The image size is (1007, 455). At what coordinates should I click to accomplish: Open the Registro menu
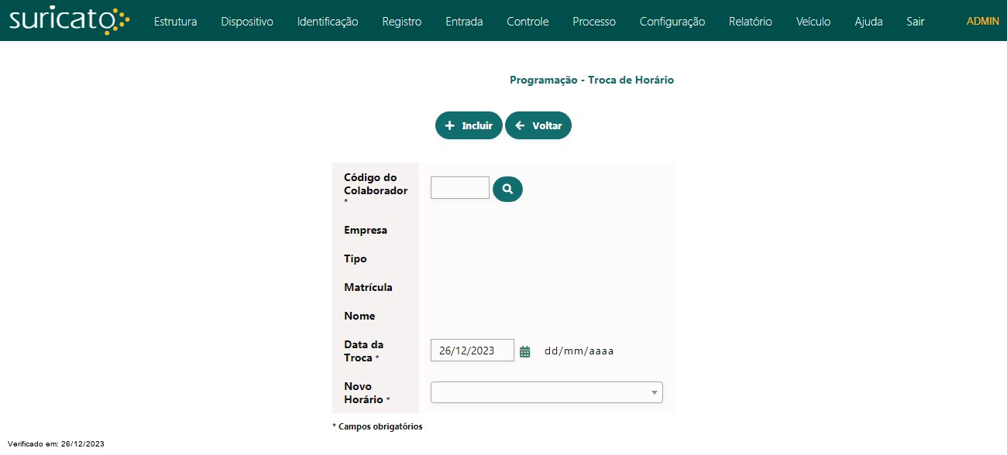pyautogui.click(x=402, y=22)
